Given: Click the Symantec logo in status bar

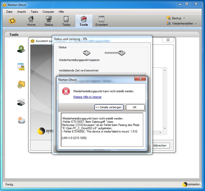Looking at the screenshot, I should tap(191, 184).
